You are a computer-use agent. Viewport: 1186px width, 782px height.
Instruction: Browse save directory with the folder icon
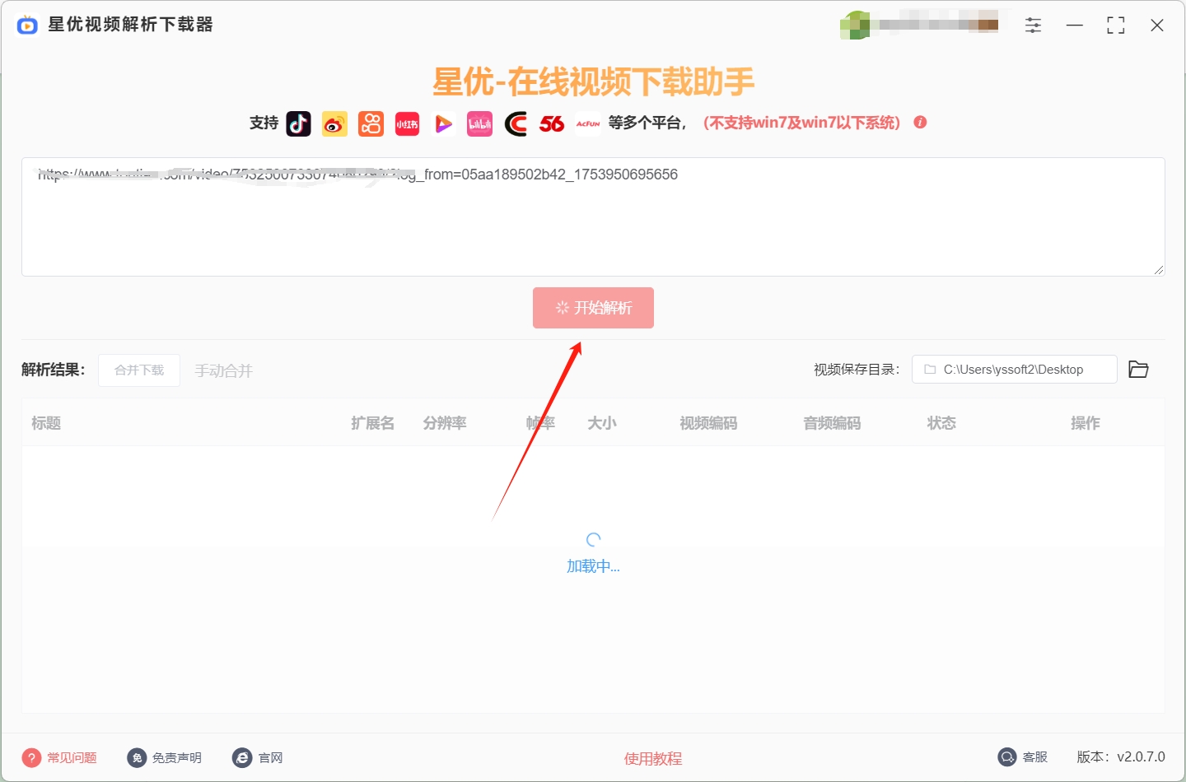[x=1138, y=369]
